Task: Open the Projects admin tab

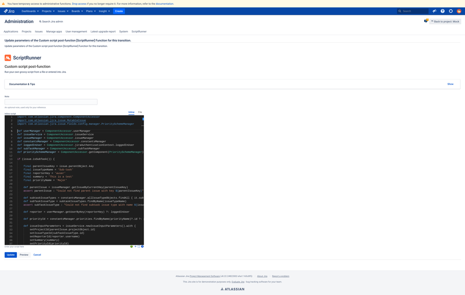Action: click(x=27, y=32)
